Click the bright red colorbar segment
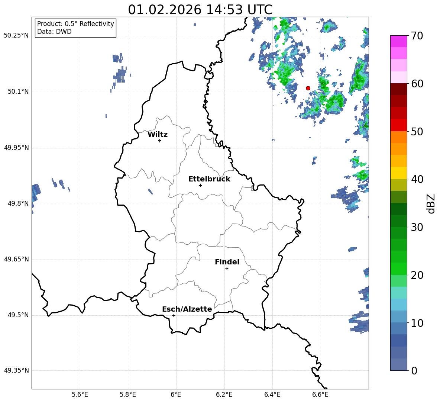This screenshot has height=402, width=440. coord(398,125)
